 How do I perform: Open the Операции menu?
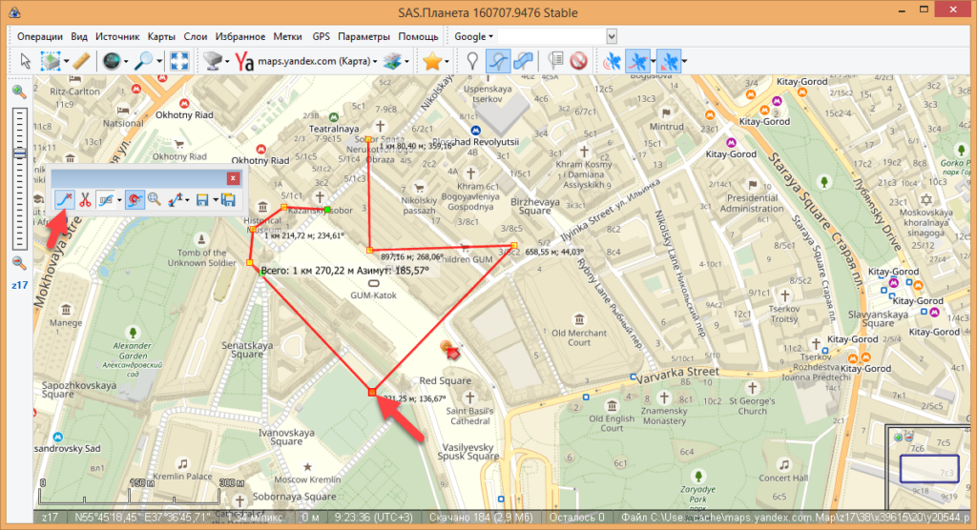40,36
